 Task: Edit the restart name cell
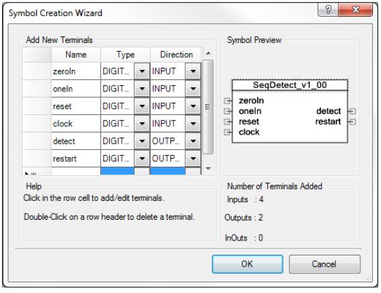click(76, 159)
